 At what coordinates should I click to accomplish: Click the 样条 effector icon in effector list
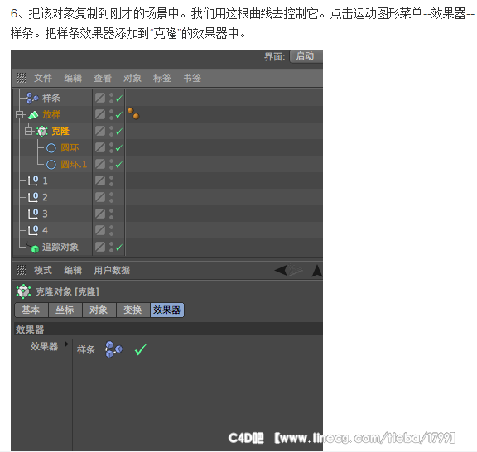click(113, 349)
